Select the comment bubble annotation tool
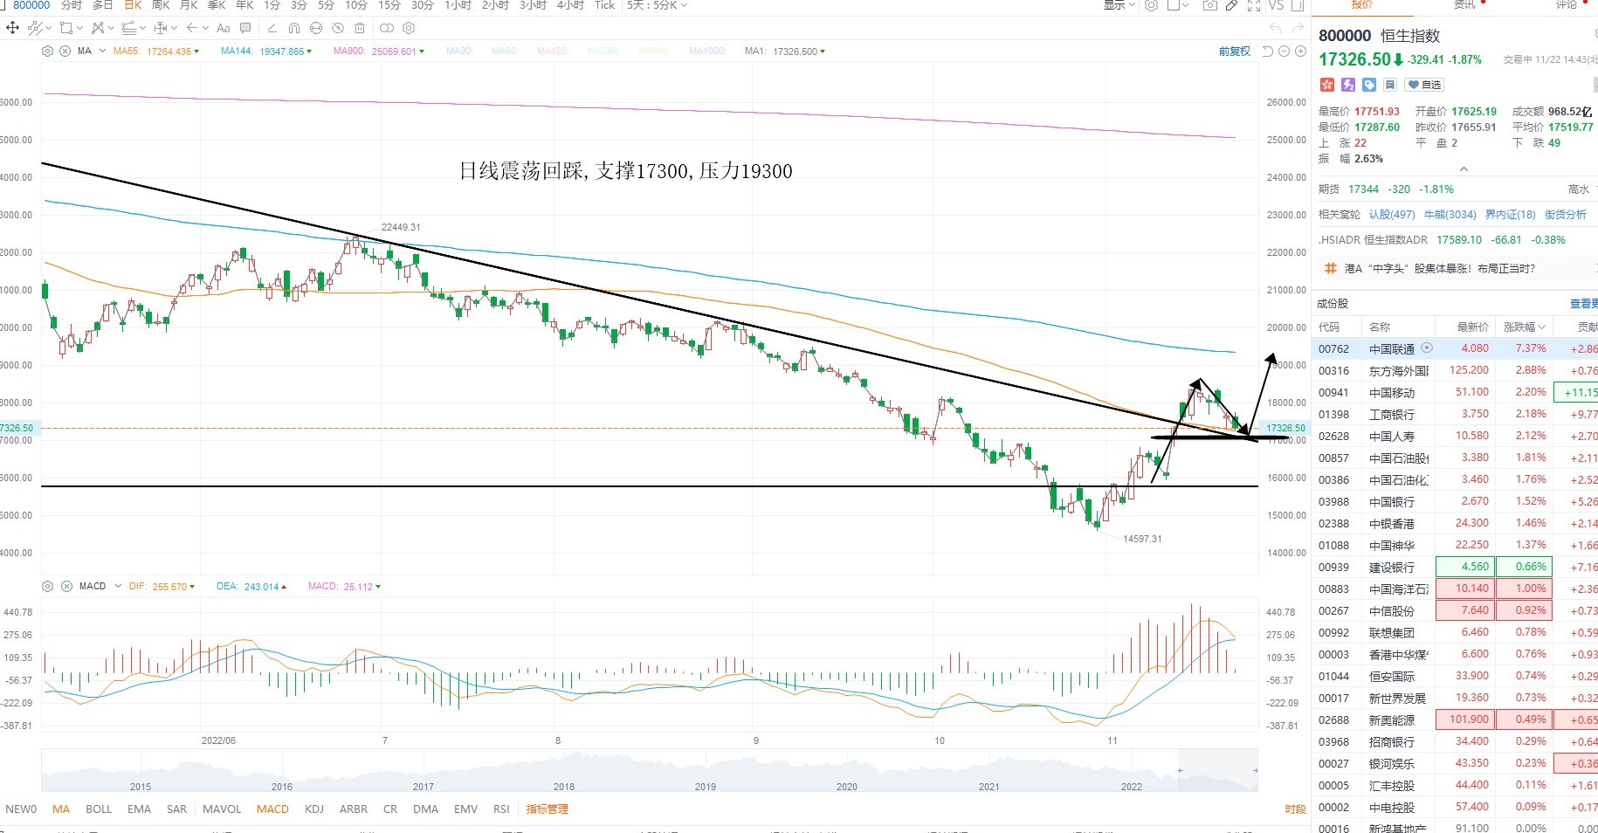 coord(245,28)
